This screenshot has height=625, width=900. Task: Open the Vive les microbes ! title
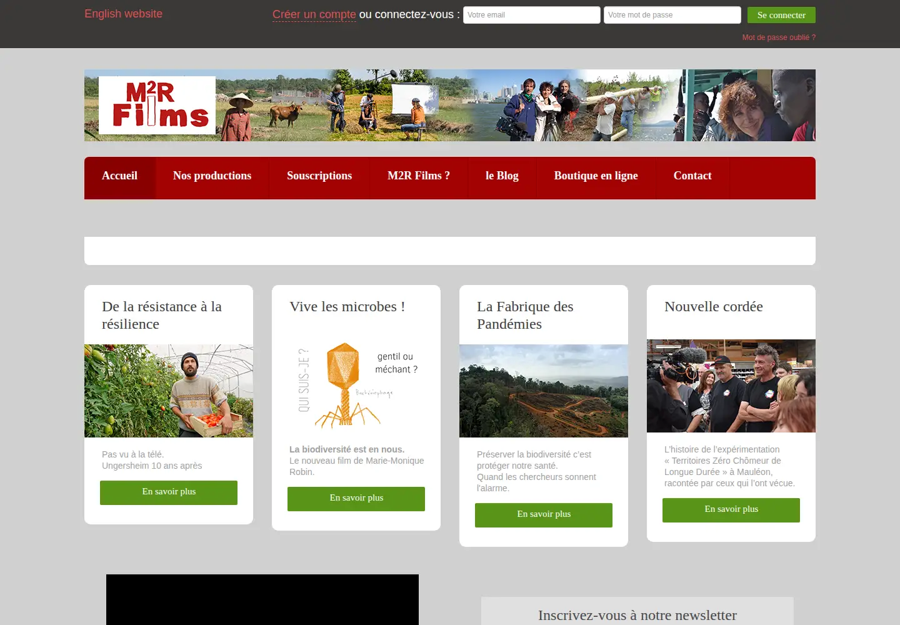pyautogui.click(x=347, y=306)
